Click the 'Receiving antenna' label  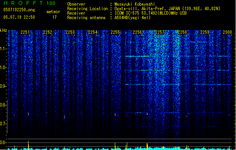point(86,18)
